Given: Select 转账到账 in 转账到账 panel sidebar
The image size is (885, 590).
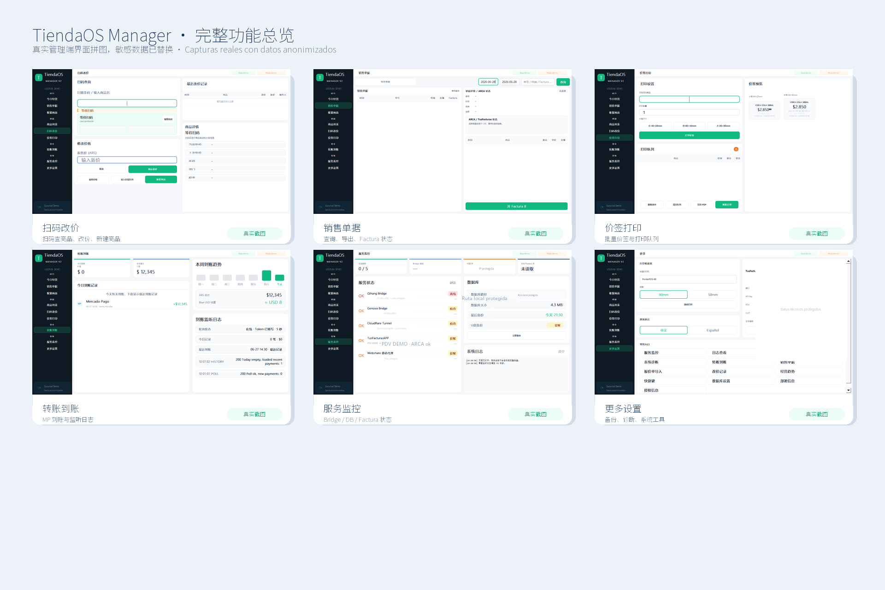Looking at the screenshot, I should click(x=52, y=330).
